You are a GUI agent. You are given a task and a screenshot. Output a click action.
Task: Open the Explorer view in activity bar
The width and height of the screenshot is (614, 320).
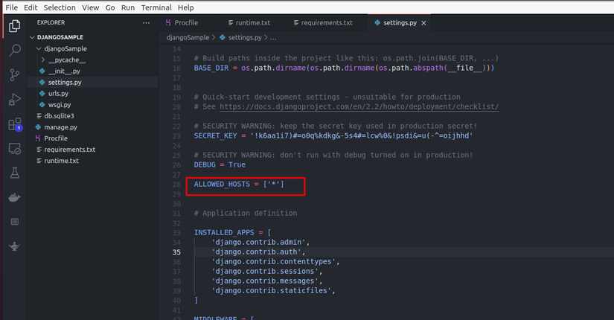14,26
